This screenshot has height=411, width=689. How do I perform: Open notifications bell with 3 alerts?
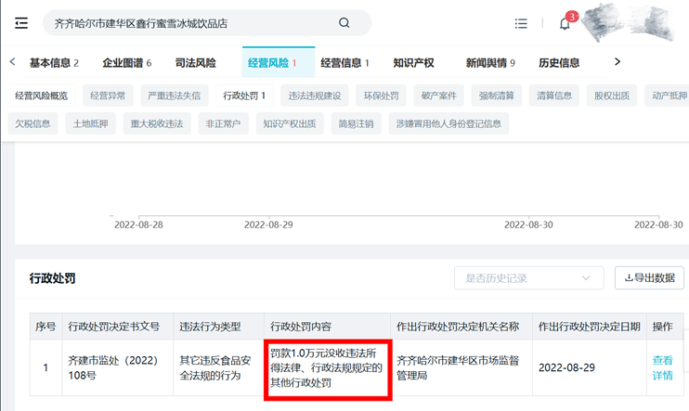565,23
